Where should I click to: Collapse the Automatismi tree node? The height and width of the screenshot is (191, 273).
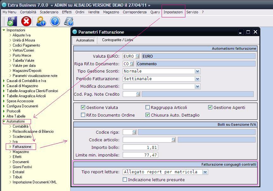click(x=4, y=121)
